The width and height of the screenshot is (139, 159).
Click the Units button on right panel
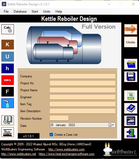pyautogui.click(x=131, y=42)
